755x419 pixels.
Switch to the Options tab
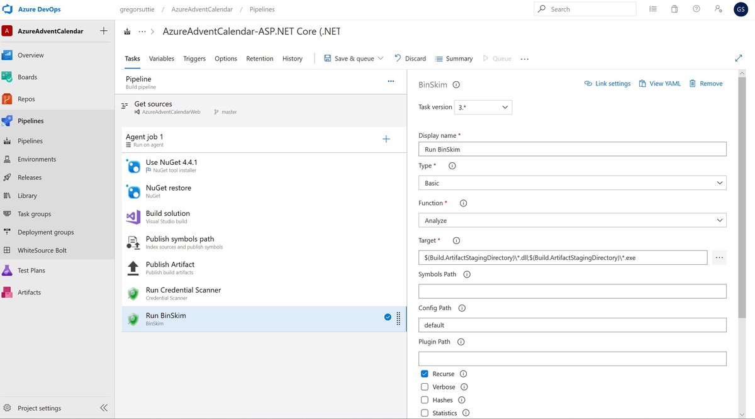click(226, 59)
